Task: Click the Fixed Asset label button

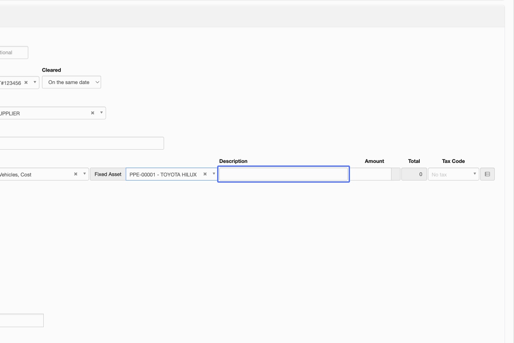Action: 108,174
